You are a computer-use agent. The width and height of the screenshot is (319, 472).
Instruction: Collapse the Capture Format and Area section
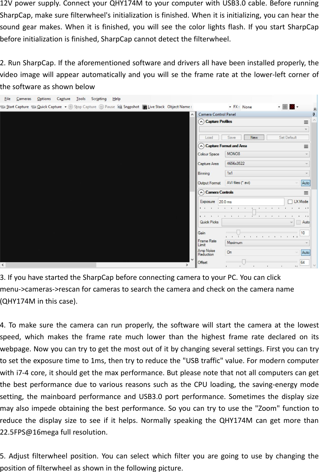click(x=201, y=146)
